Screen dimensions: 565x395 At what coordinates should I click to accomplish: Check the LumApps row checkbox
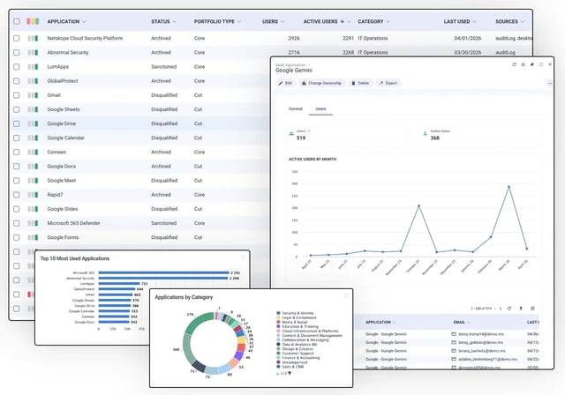[x=17, y=66]
